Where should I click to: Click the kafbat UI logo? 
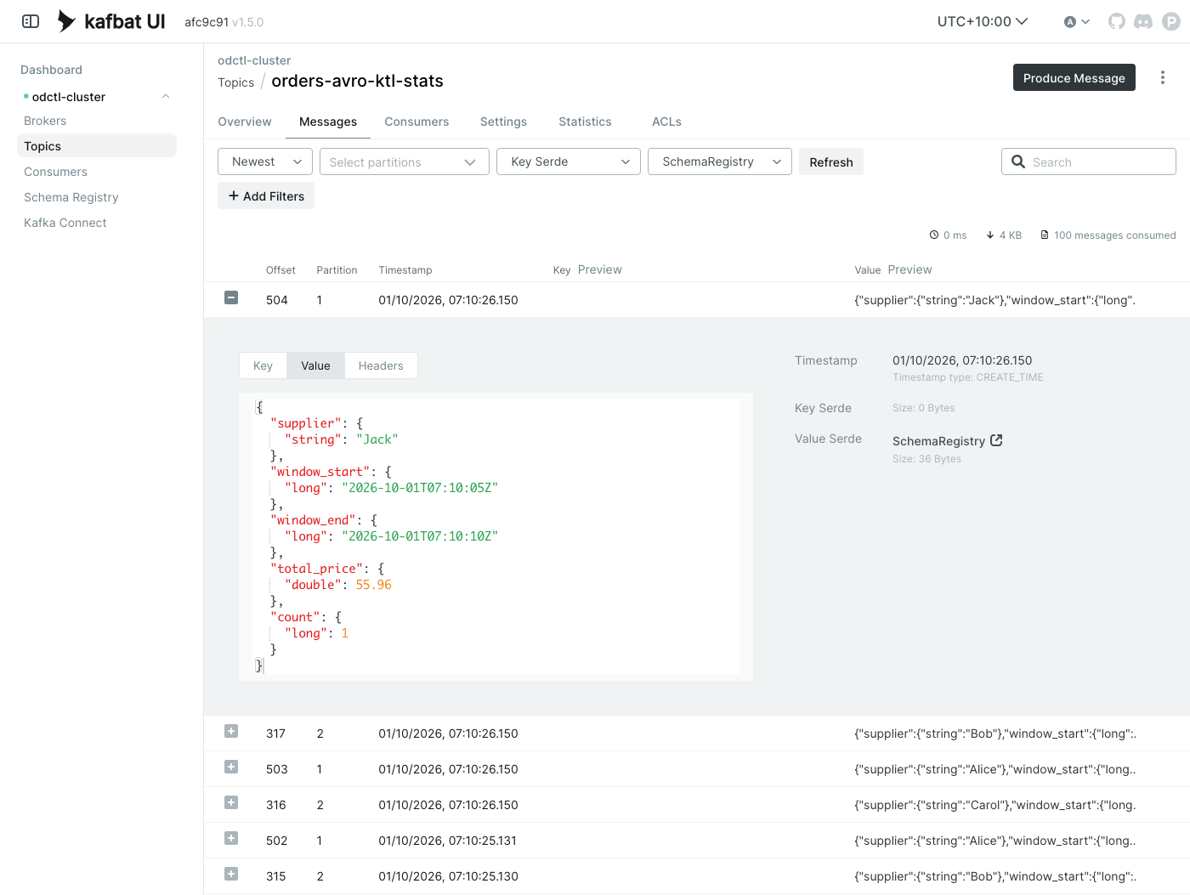(110, 21)
